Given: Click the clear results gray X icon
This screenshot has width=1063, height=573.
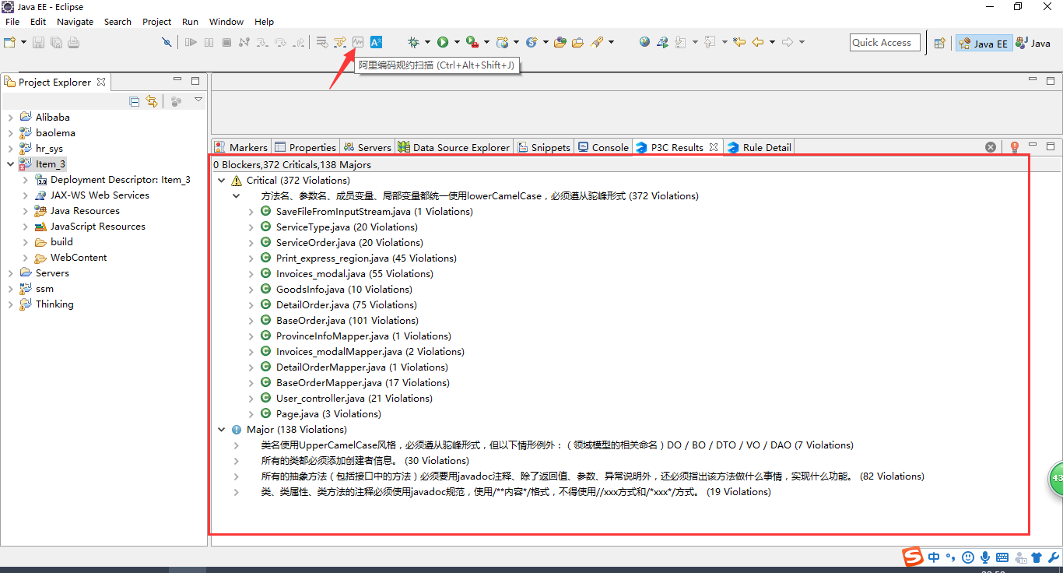Looking at the screenshot, I should pyautogui.click(x=991, y=146).
